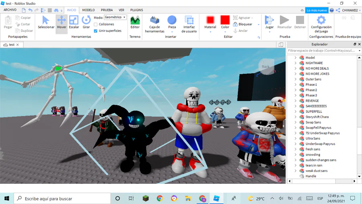Open Windows Start menu
Screen dimensions: 362x204
click(7, 198)
